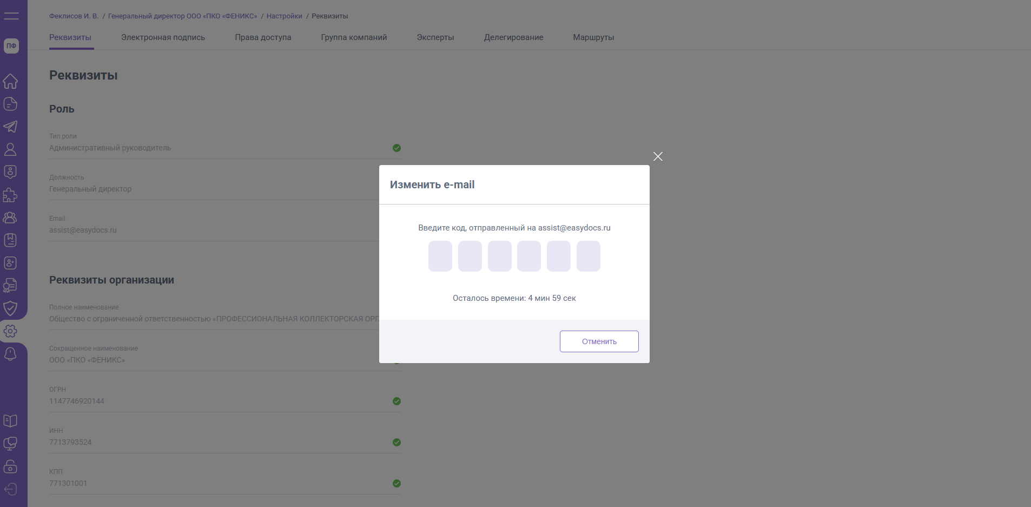Click the shield checkmark icon

10,308
